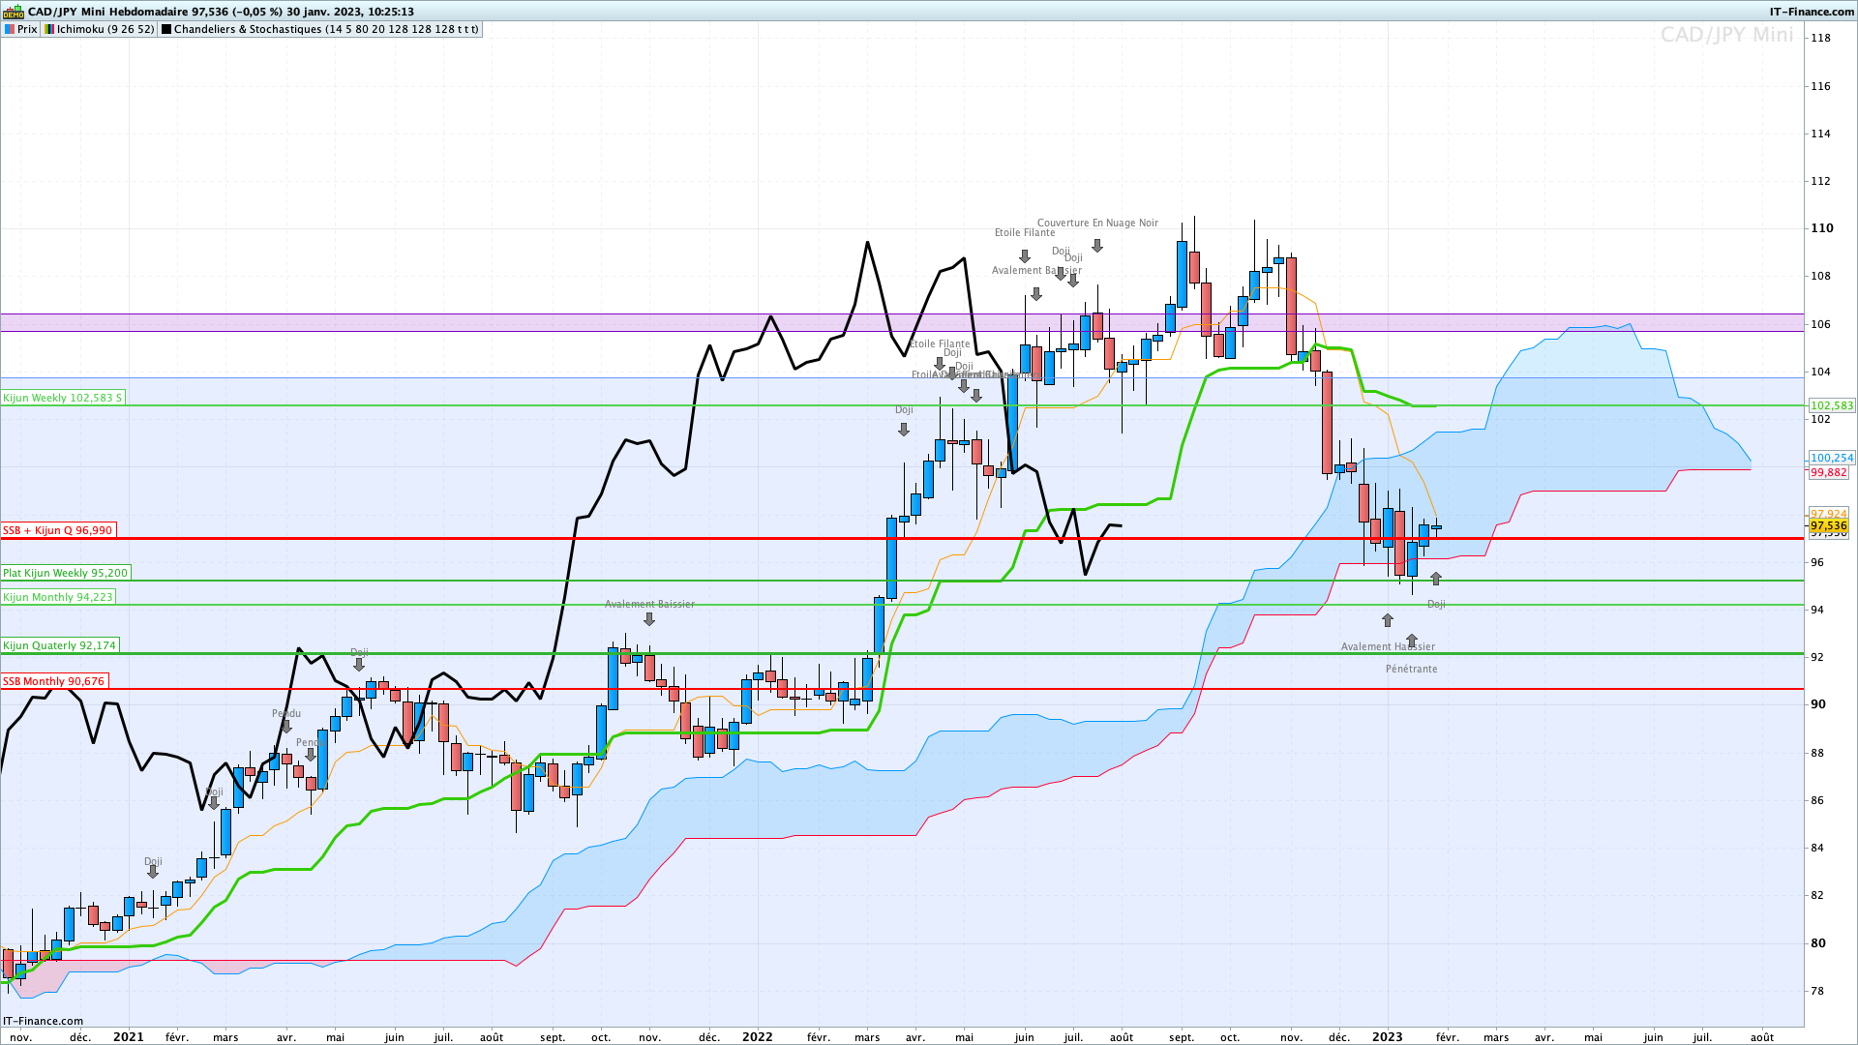
Task: Click the arrow under November 2021 Avalement Baissier
Action: click(649, 619)
